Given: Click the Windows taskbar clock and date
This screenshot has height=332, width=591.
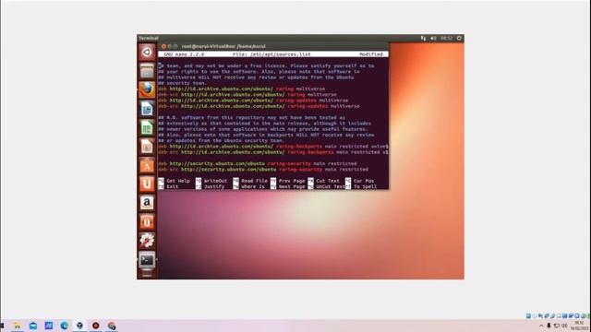Looking at the screenshot, I should [x=579, y=326].
